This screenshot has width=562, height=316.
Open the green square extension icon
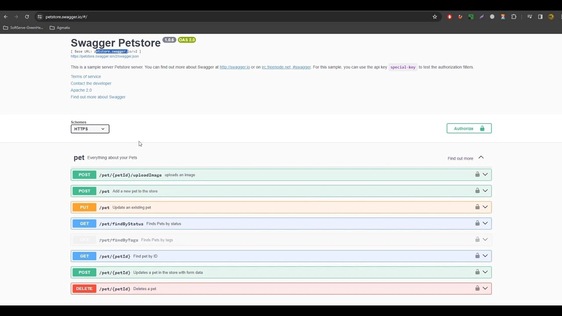pos(471,17)
